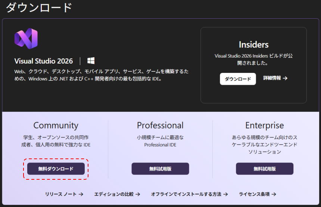Screen dimensions: 321x207
Task: Click the Insiders card title
Action: point(253,44)
